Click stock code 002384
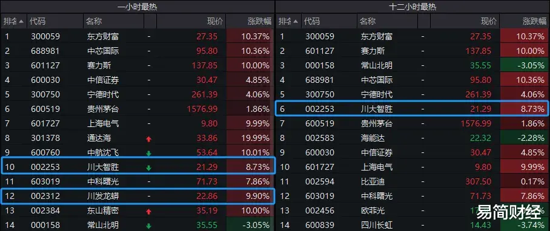The height and width of the screenshot is (231, 550). [x=45, y=210]
